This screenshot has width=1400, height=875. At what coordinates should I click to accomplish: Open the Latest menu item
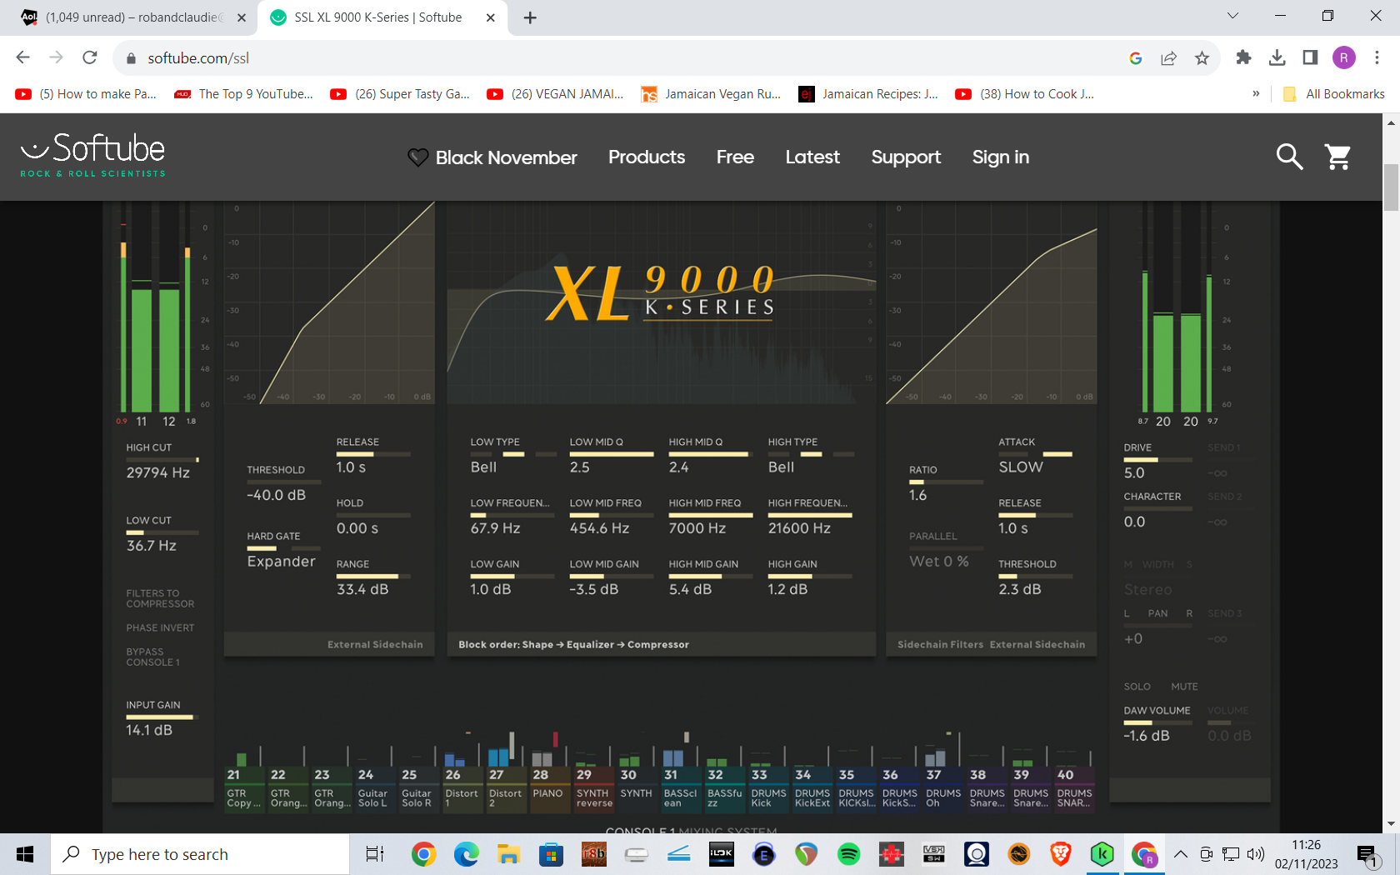tap(812, 157)
